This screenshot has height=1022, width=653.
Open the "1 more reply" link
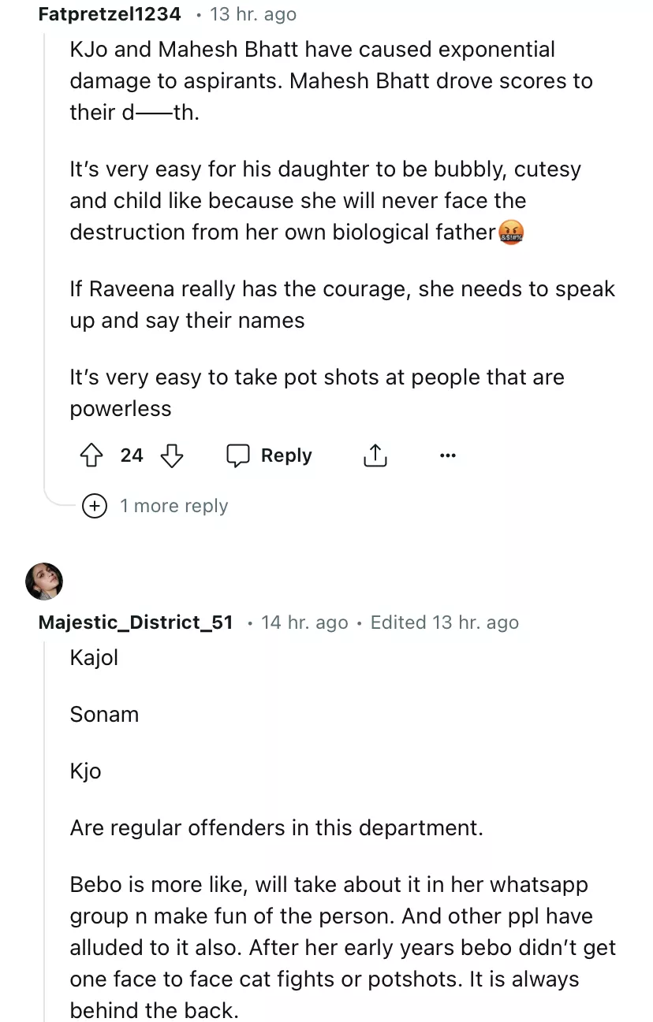click(174, 506)
